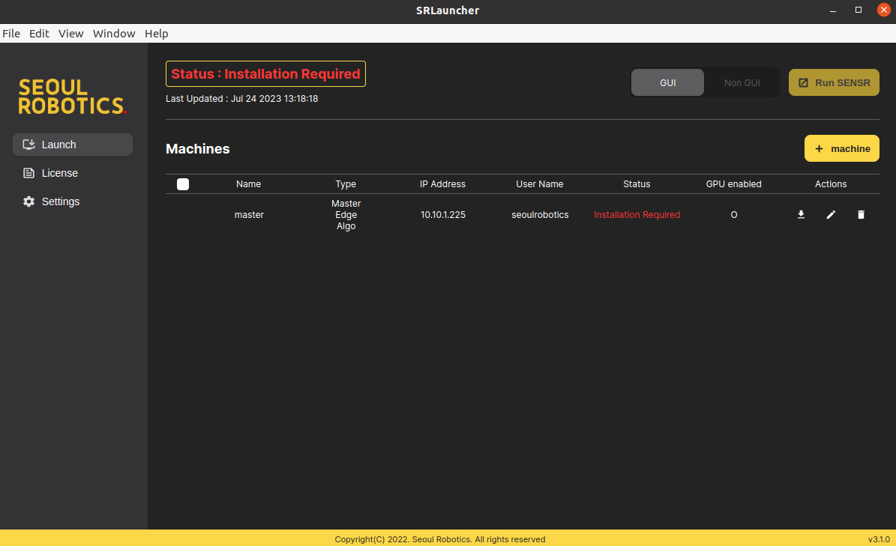Click the Last Updated timestamp text
Image resolution: width=896 pixels, height=546 pixels.
(241, 99)
